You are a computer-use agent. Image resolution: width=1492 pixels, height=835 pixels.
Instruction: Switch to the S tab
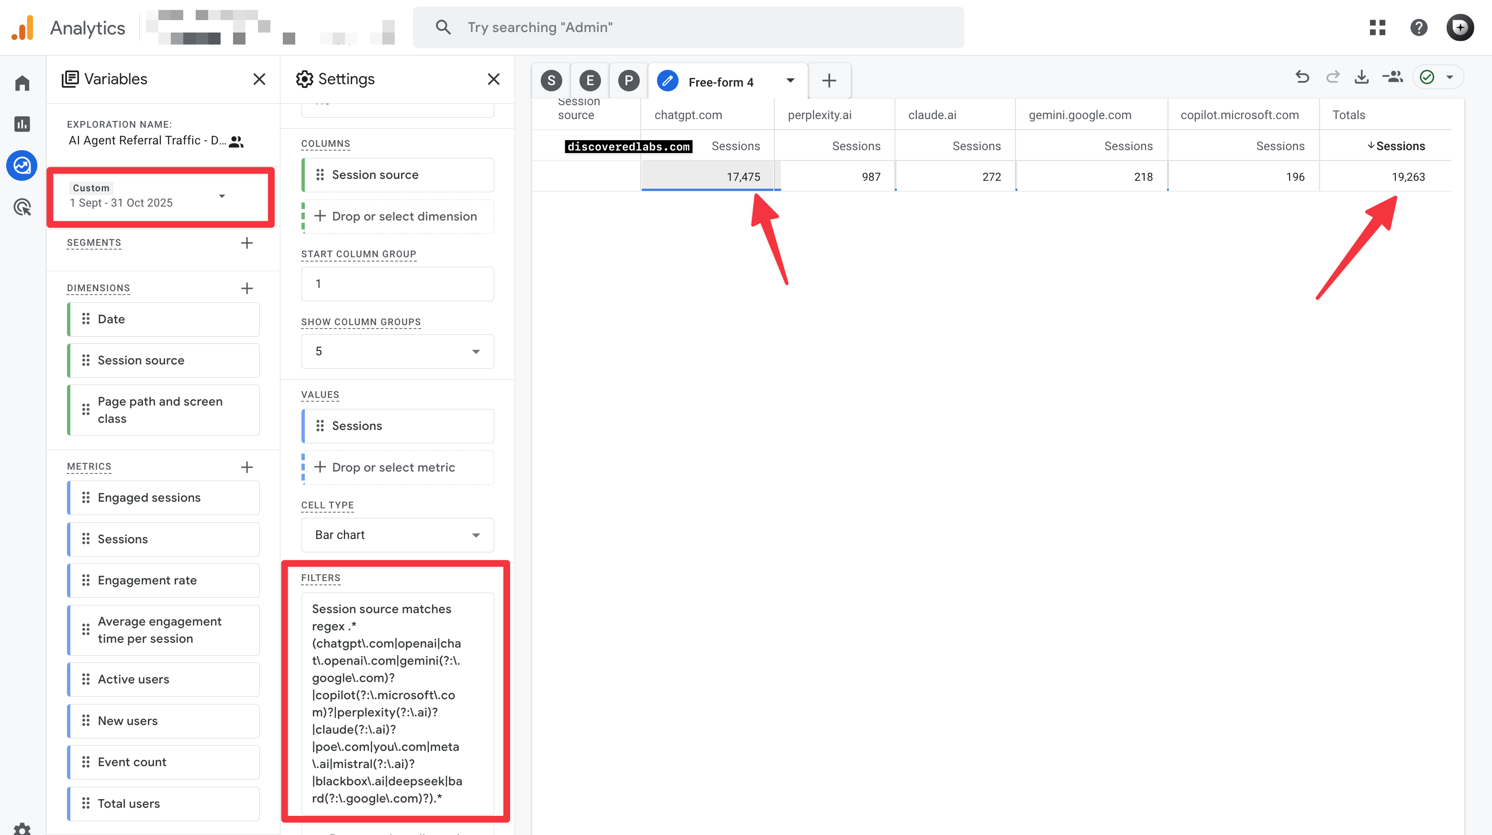pos(551,80)
